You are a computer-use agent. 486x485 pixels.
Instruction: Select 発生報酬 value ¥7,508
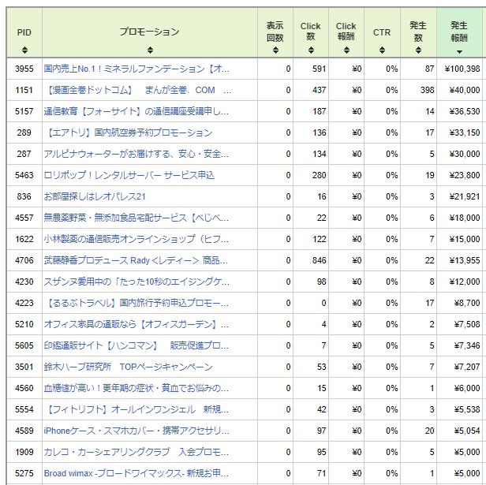coord(467,324)
